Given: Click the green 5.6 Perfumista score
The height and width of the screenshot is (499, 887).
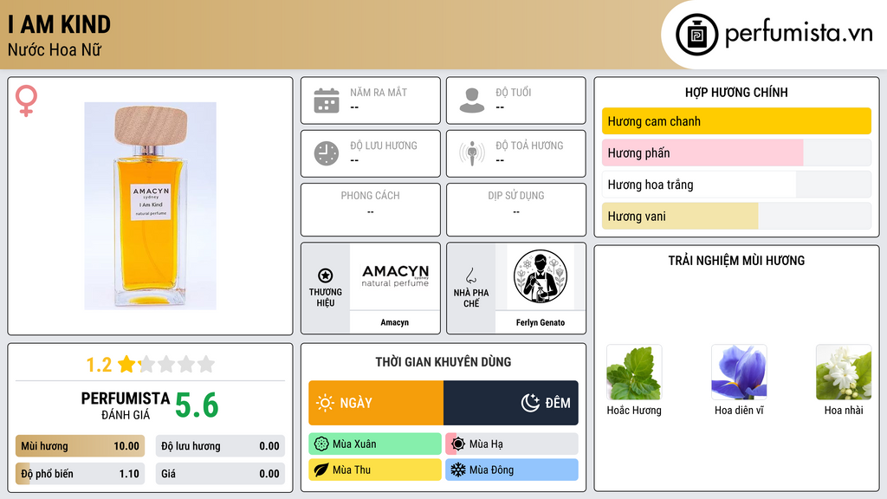Looking at the screenshot, I should [x=197, y=405].
